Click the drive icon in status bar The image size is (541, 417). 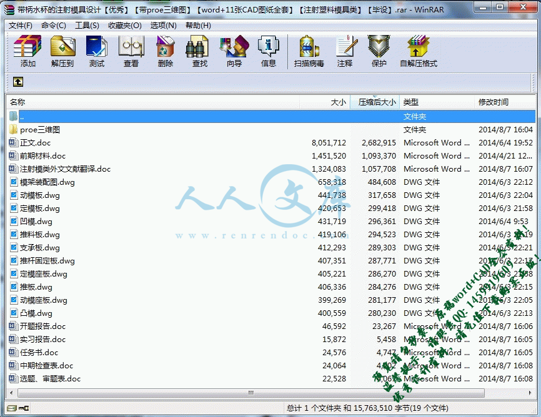(x=12, y=408)
